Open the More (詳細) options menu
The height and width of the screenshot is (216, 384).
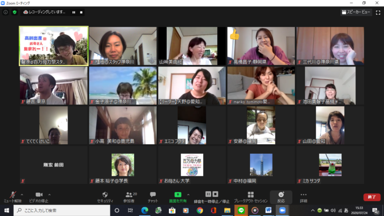point(303,195)
